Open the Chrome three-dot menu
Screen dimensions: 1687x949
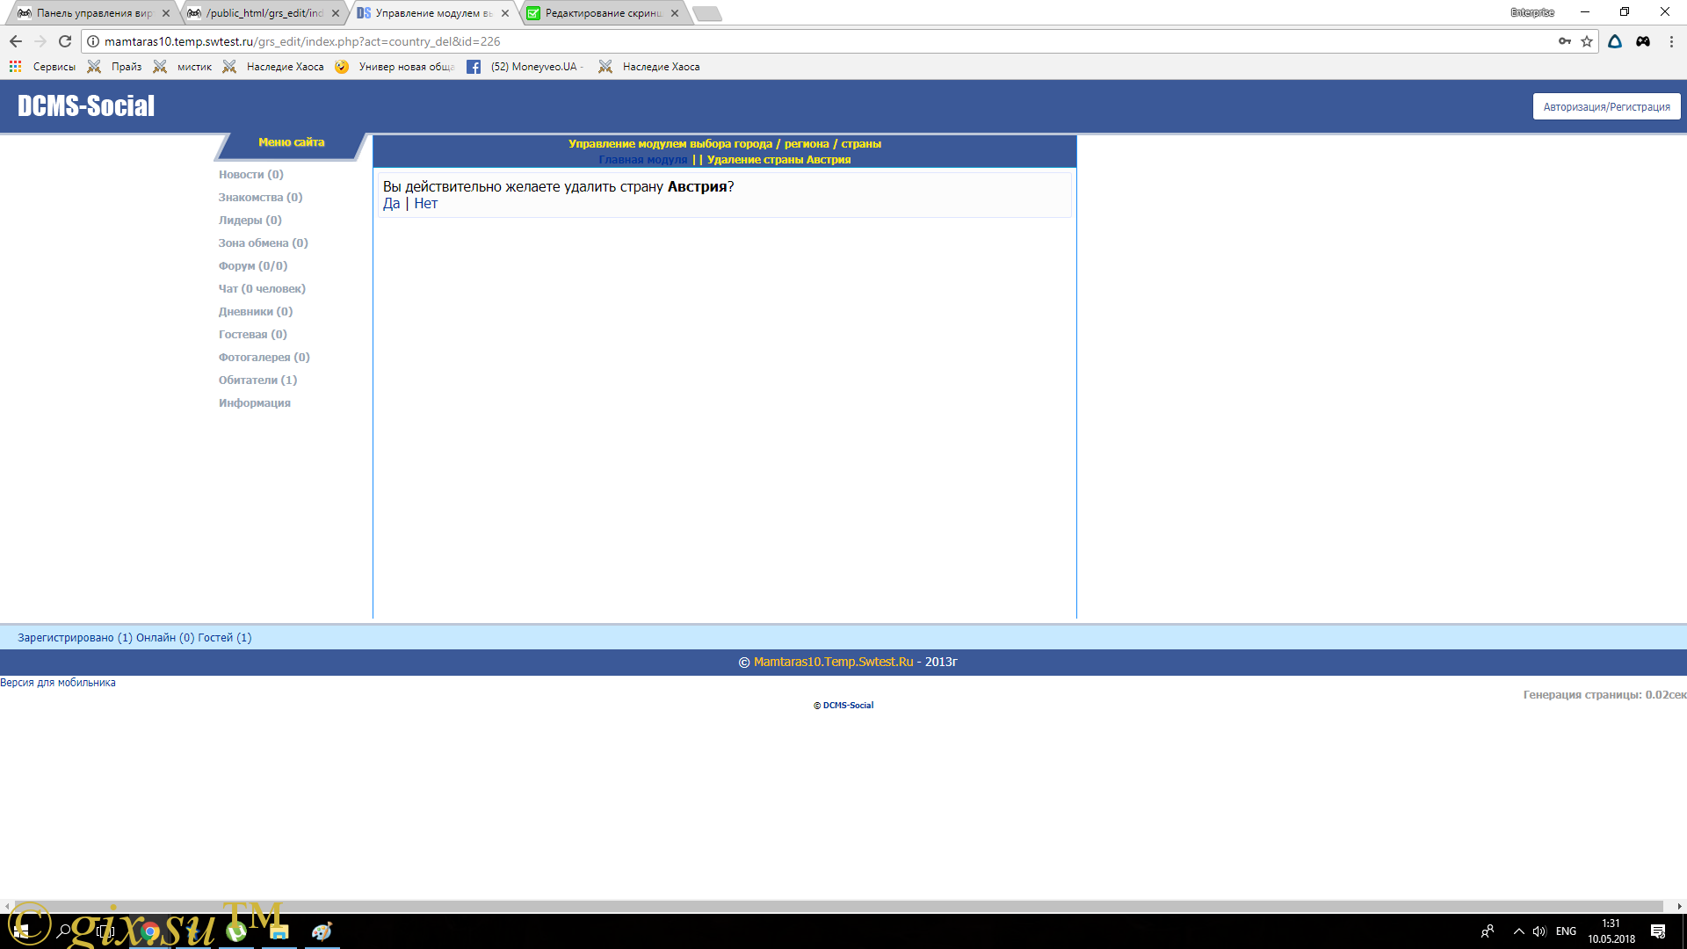[x=1671, y=41]
